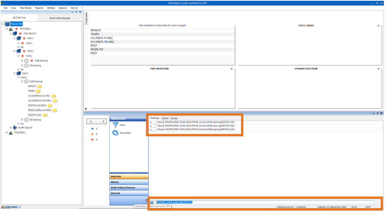The image size is (385, 212).
Task: Expand the PROCESS 2 tree node
Action: [x=7, y=132]
